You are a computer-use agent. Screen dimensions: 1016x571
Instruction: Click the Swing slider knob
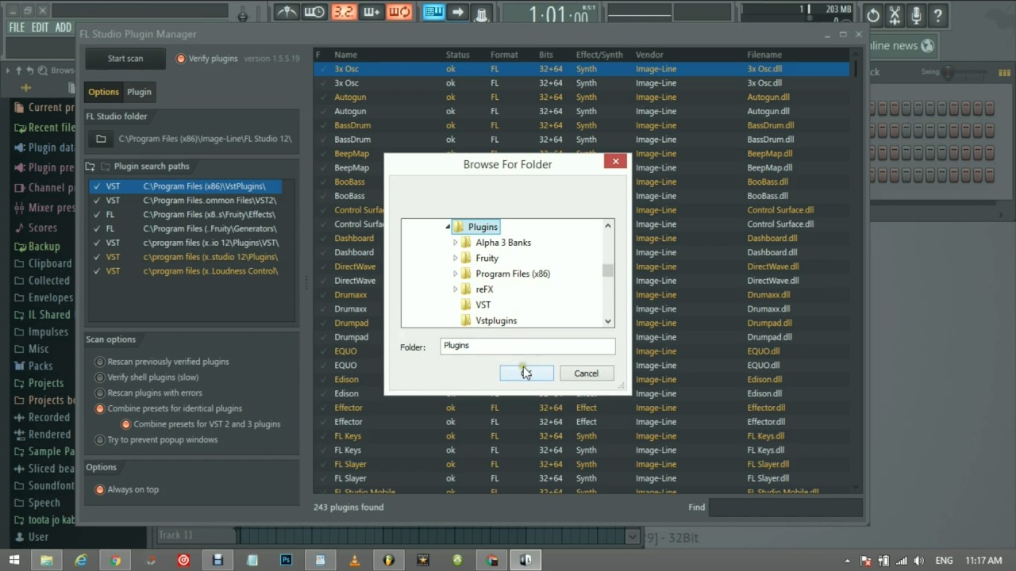[x=948, y=72]
